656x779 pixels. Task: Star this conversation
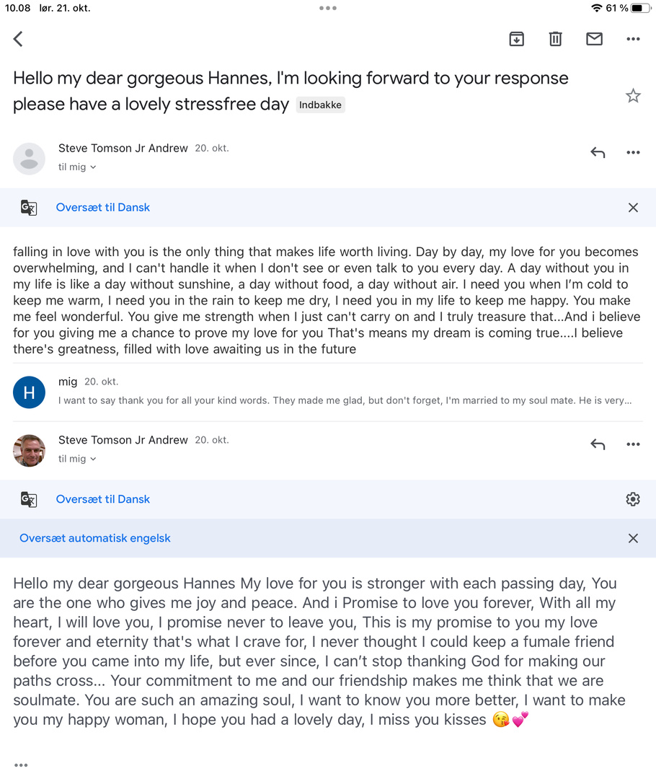(633, 96)
